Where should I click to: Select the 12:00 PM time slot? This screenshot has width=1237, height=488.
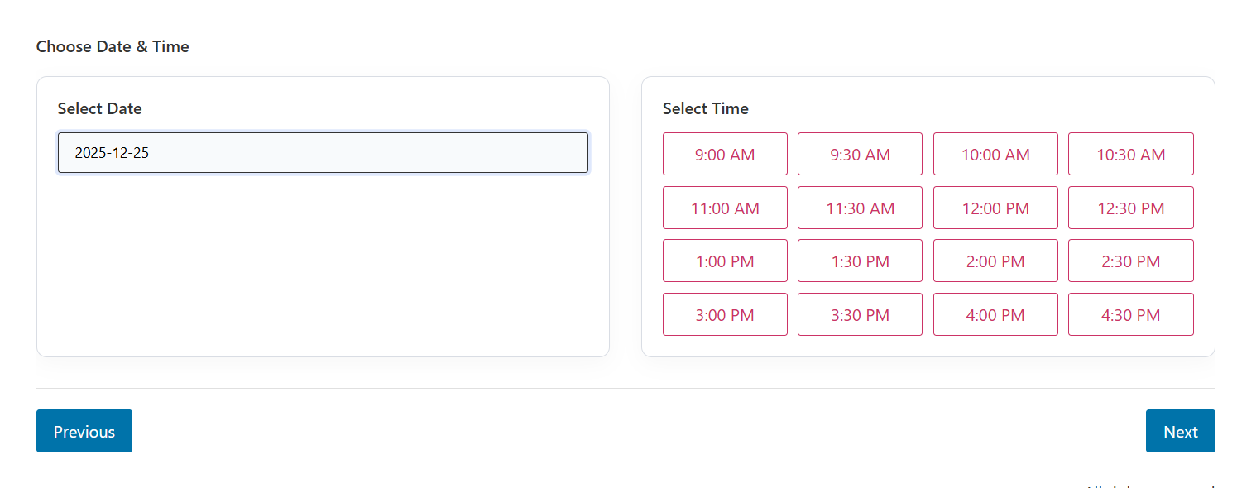pyautogui.click(x=995, y=208)
